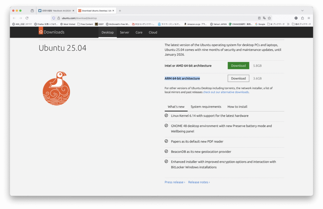
Task: Select the Server navigation item
Action: click(124, 32)
